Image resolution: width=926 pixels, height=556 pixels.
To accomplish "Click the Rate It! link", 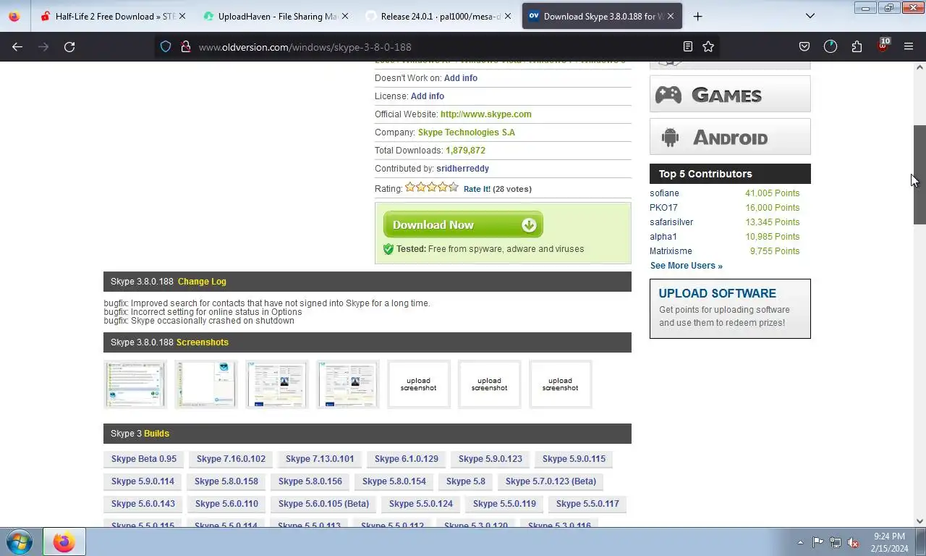I will coord(477,189).
